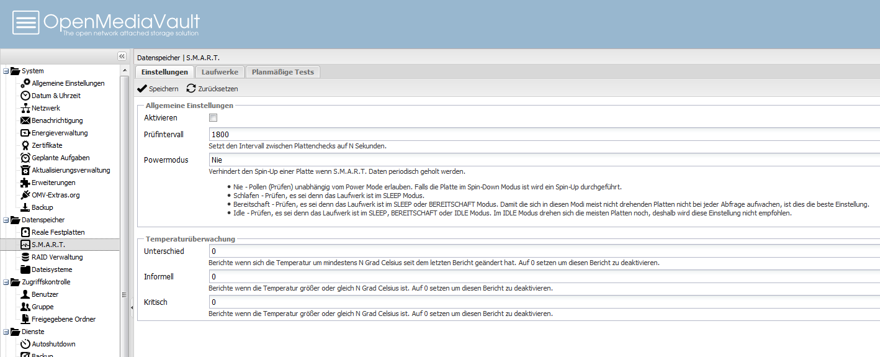Click the Unterschied temperature input field
880x357 pixels.
coord(544,251)
